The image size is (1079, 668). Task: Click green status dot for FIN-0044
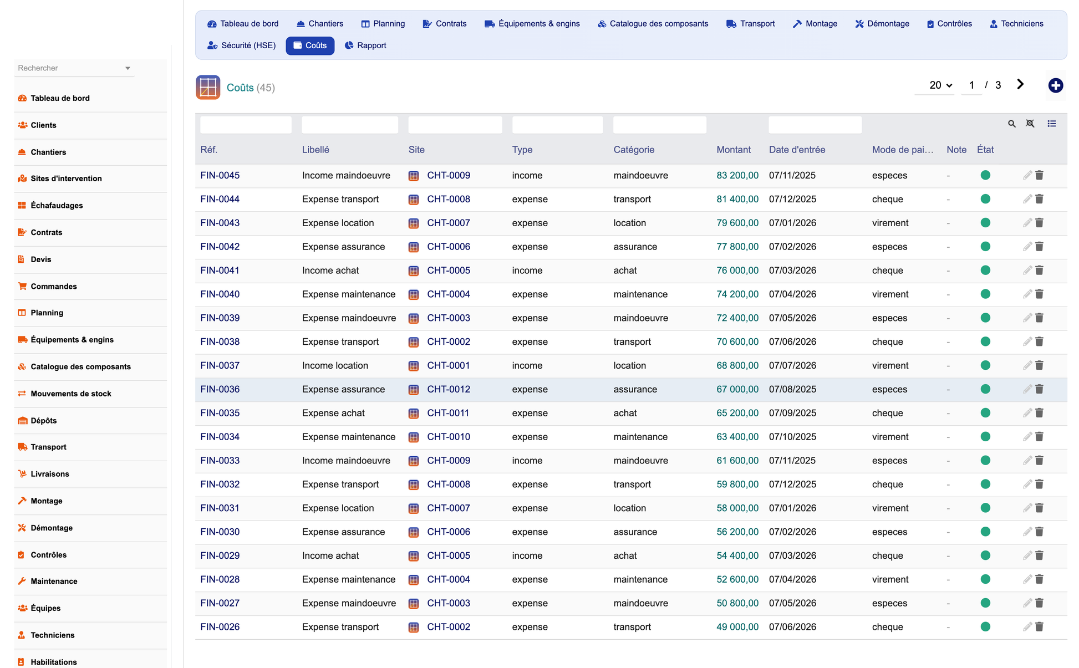pyautogui.click(x=985, y=199)
